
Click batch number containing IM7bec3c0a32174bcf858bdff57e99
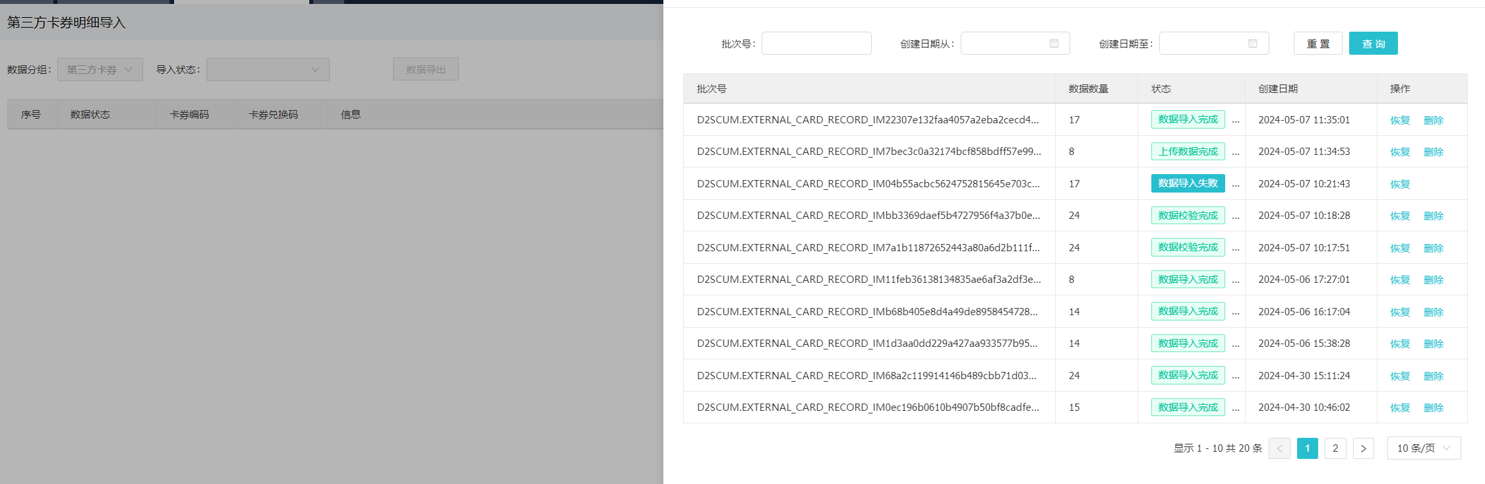coord(869,152)
